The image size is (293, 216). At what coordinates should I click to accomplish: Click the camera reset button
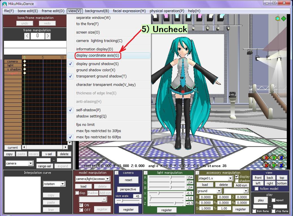pos(128,180)
